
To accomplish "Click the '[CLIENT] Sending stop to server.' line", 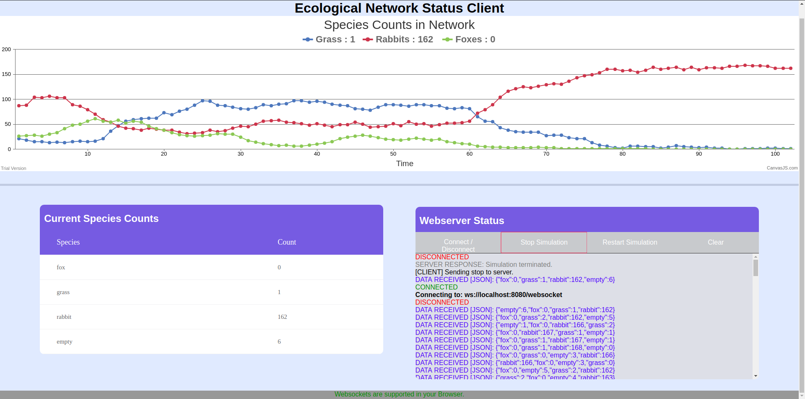I will point(464,272).
